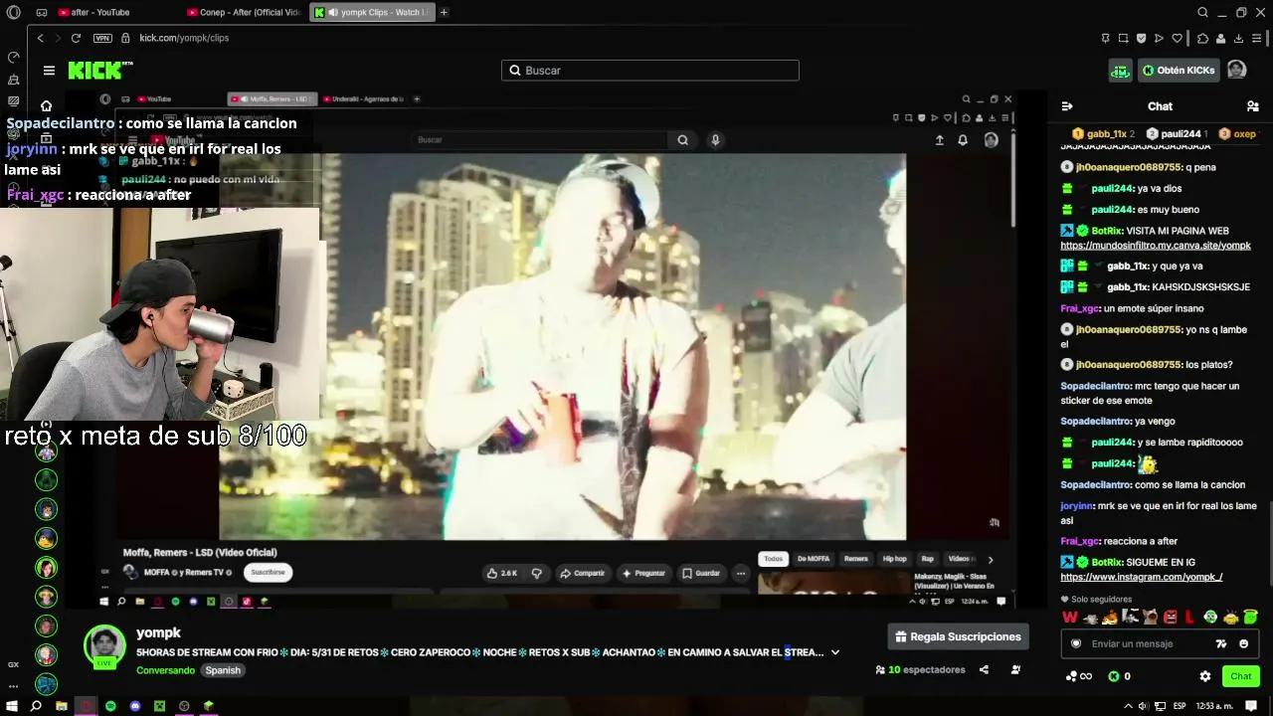Reload the kick.com page
The height and width of the screenshot is (716, 1273).
(76, 38)
